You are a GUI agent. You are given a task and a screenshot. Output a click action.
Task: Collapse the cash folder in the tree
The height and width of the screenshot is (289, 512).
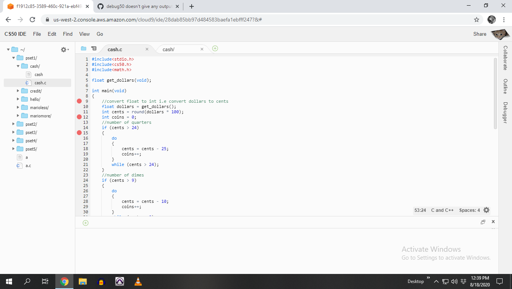tap(17, 66)
